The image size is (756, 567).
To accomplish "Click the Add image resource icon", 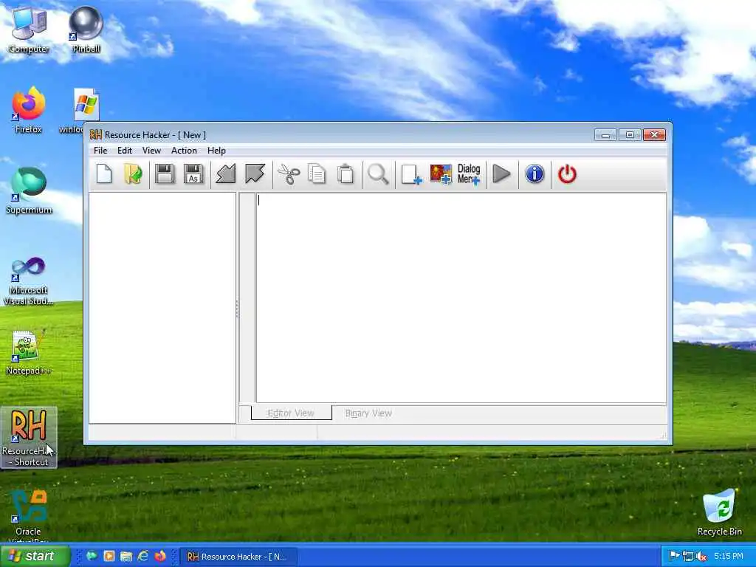I will click(441, 174).
